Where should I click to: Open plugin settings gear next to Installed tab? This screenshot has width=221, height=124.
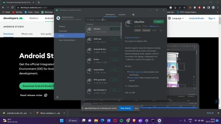(133, 14)
